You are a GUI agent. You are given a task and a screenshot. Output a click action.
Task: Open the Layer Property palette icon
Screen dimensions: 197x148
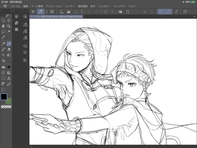click(25, 46)
